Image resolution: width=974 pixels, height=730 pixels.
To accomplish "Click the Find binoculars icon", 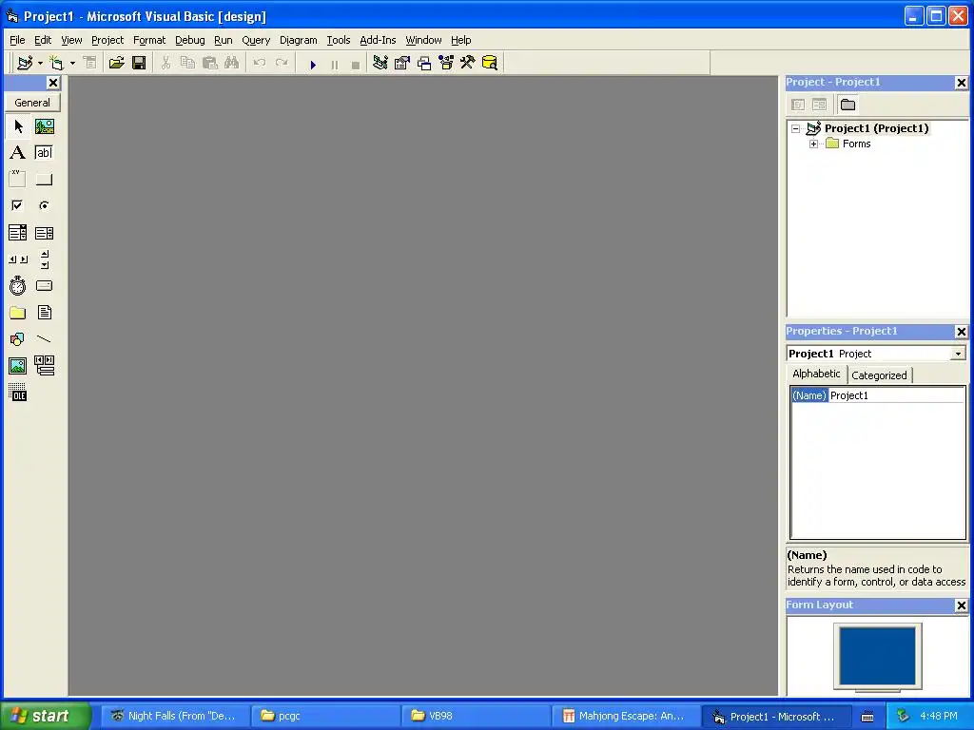I will (232, 63).
